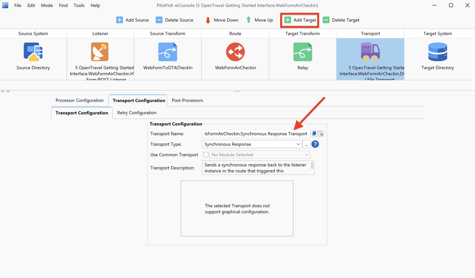Viewport: 475px width, 278px height.
Task: Click the ellipsis button beside Transport Type
Action: click(x=307, y=144)
